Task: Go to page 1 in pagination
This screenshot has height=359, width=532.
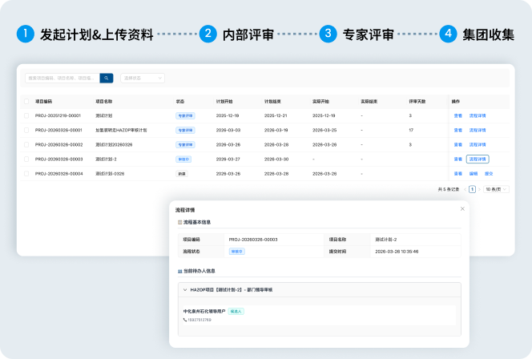Action: pos(472,189)
